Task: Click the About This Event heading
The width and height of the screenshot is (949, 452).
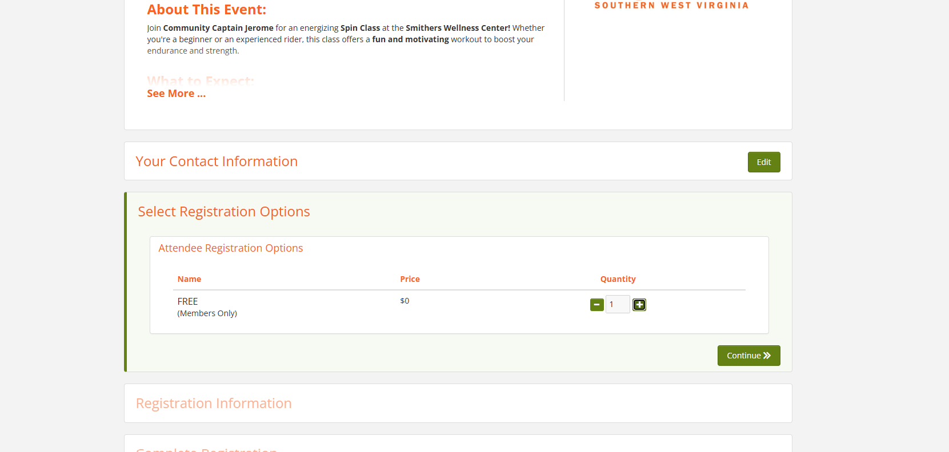Action: 206,10
